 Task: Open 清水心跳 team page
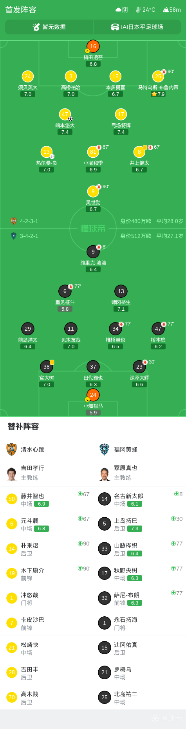25,449
